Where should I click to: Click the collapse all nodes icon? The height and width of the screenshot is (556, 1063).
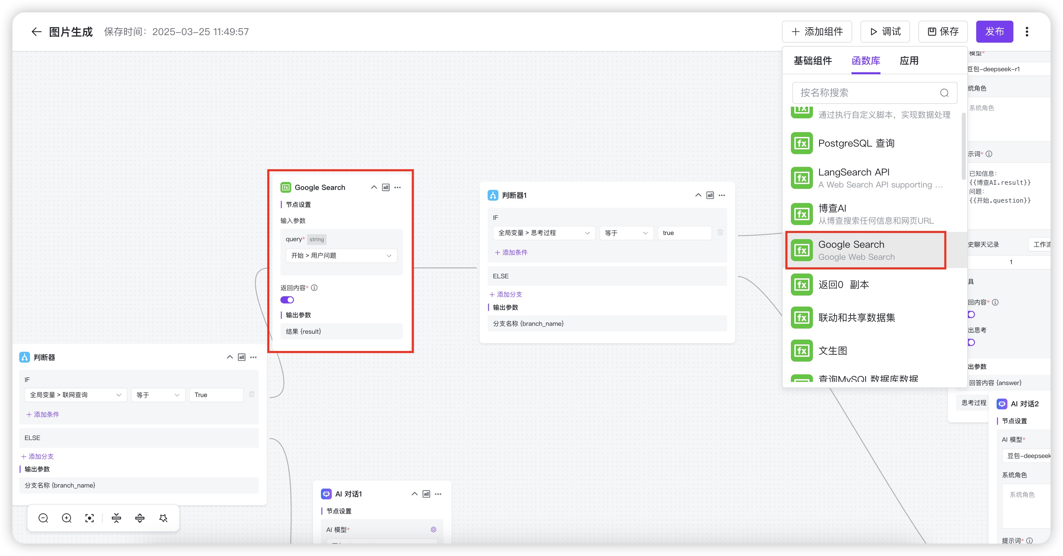pyautogui.click(x=116, y=518)
